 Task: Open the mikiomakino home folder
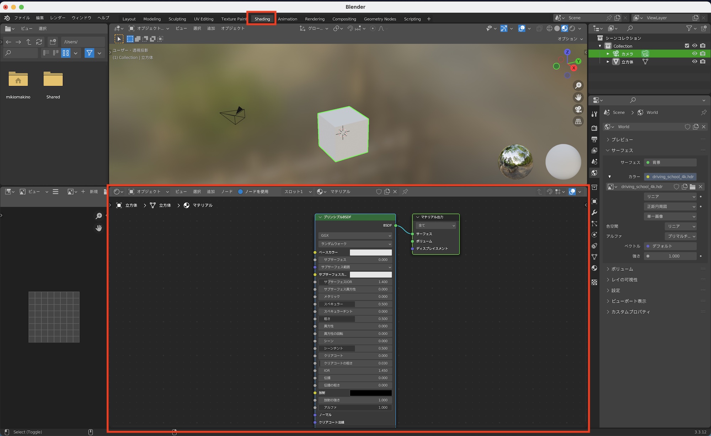[x=18, y=79]
